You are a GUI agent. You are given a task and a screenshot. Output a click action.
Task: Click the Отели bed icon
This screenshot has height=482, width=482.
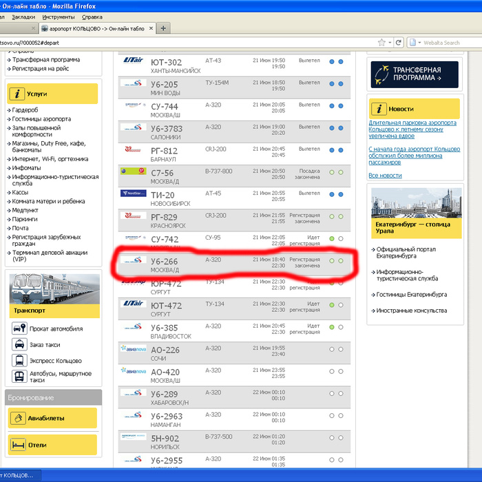[x=19, y=445]
